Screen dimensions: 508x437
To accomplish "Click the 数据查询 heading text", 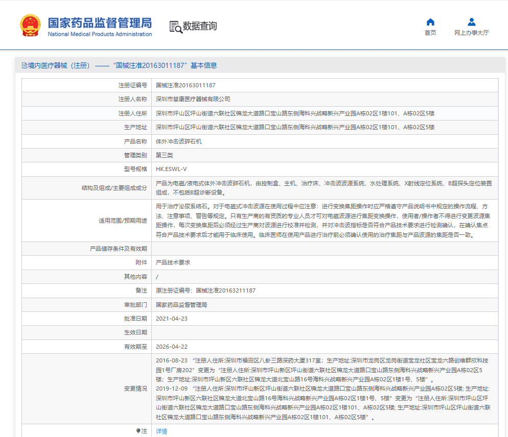I will (199, 26).
